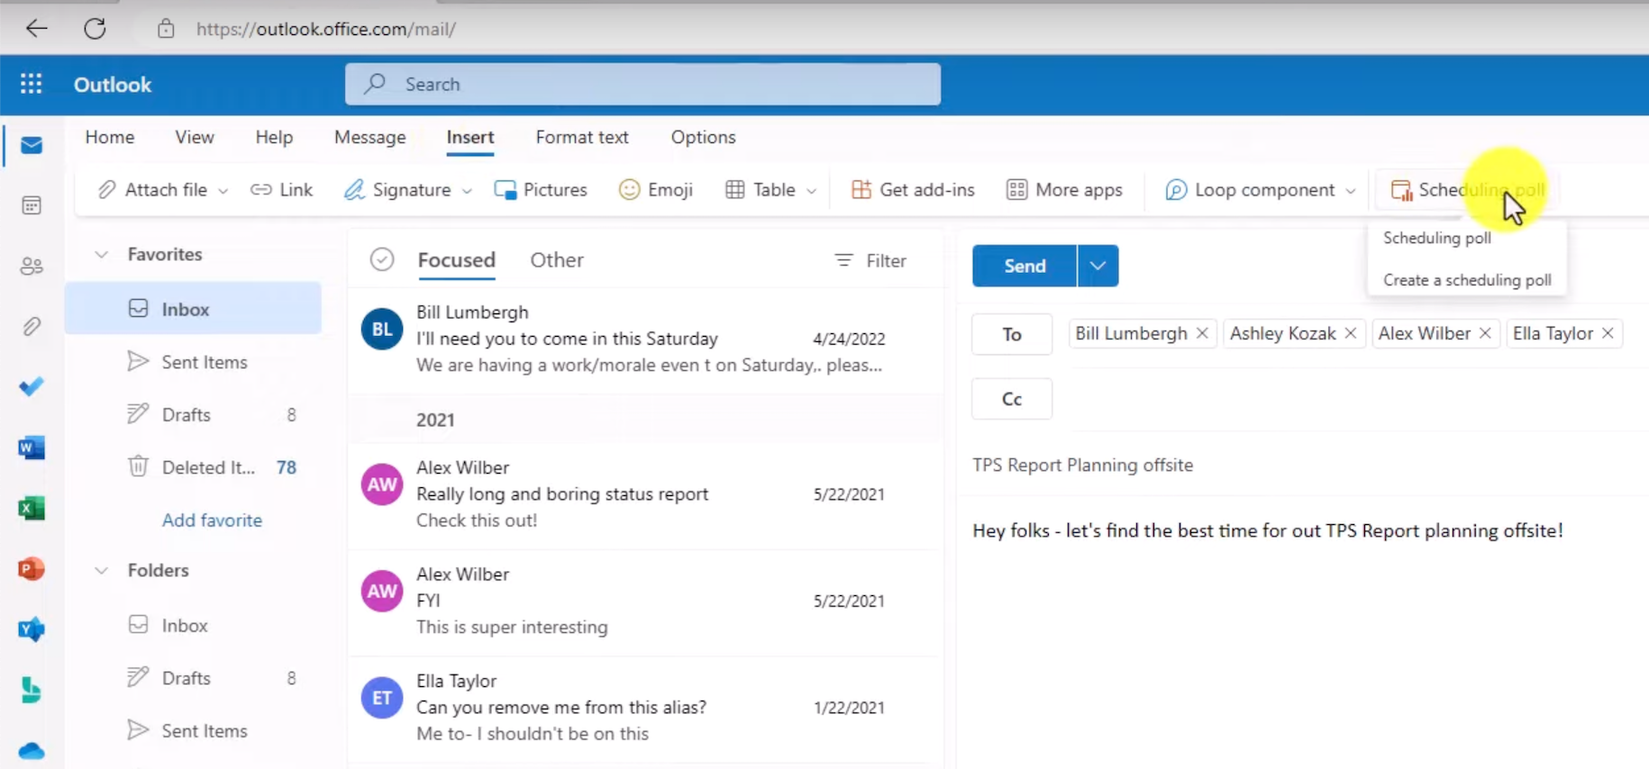The width and height of the screenshot is (1649, 769).
Task: Select the Insert ribbon tab
Action: [x=470, y=137]
